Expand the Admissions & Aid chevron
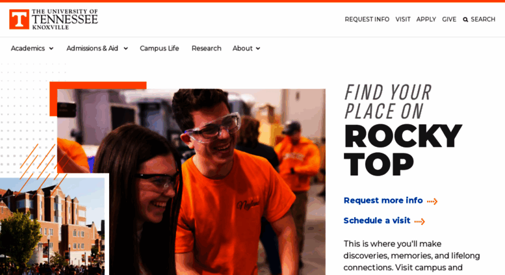505x275 pixels. tap(125, 49)
